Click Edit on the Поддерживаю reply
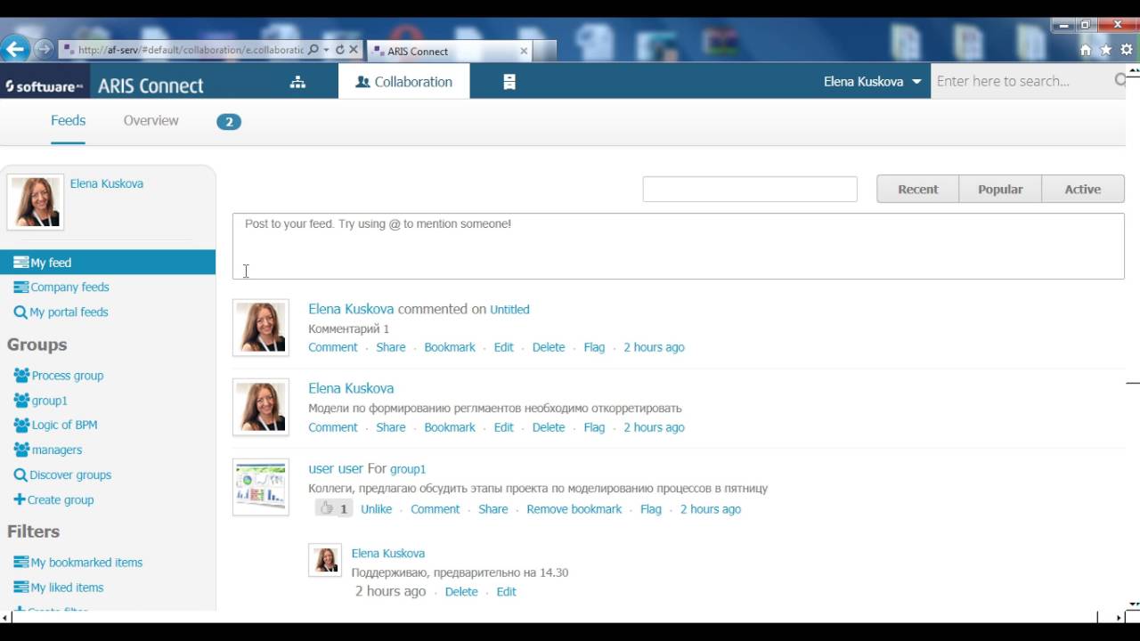 click(x=506, y=591)
